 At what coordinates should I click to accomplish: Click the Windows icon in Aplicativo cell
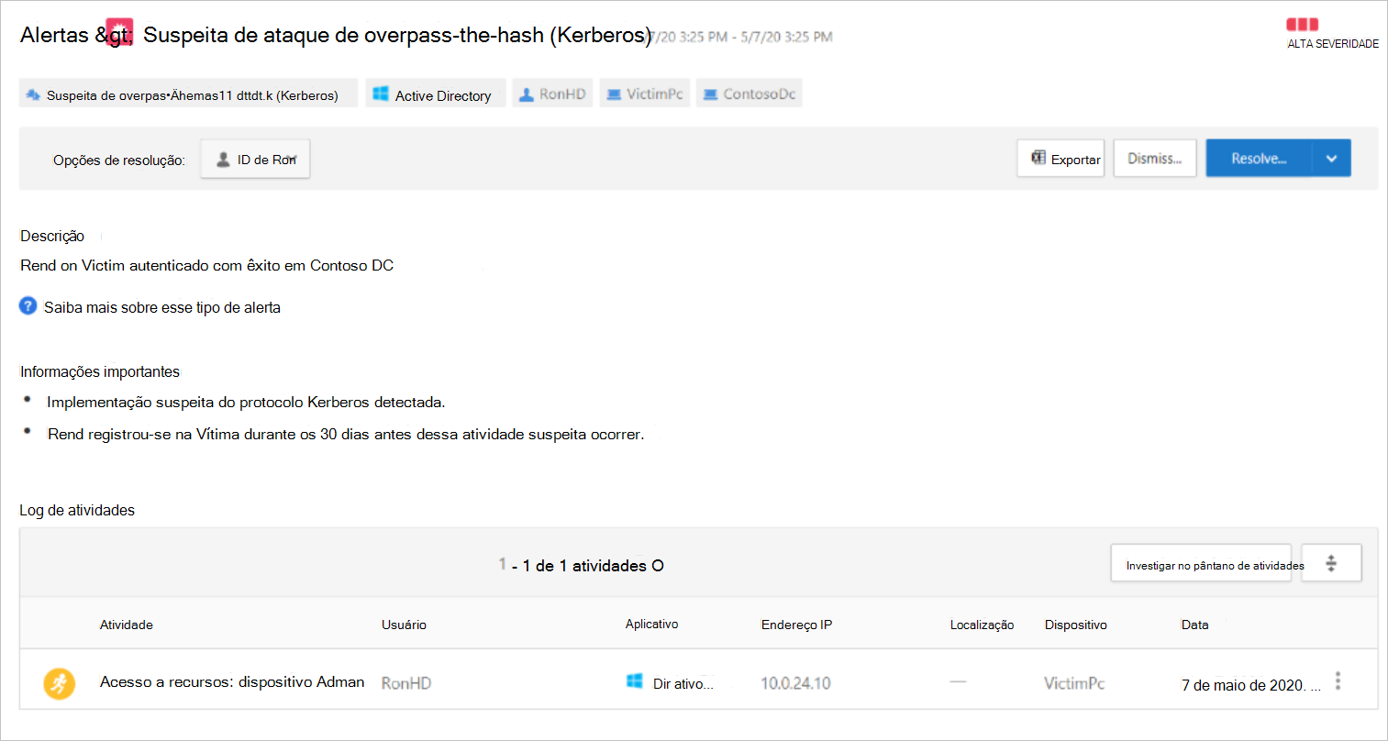(x=634, y=680)
